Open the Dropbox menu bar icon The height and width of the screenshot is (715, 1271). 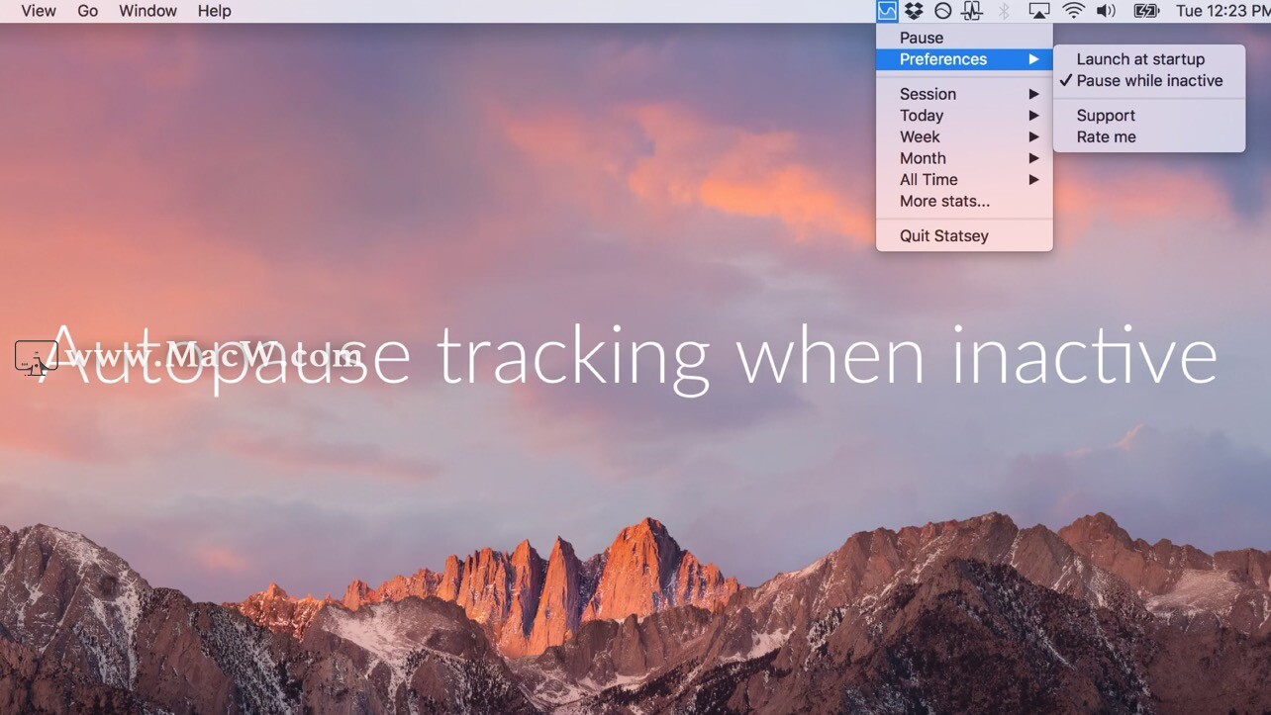click(914, 11)
